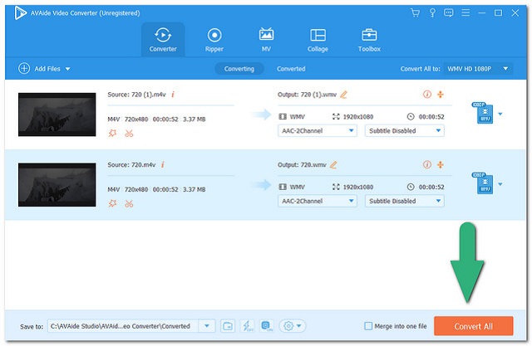
Task: Click the Save to path field
Action: point(123,326)
